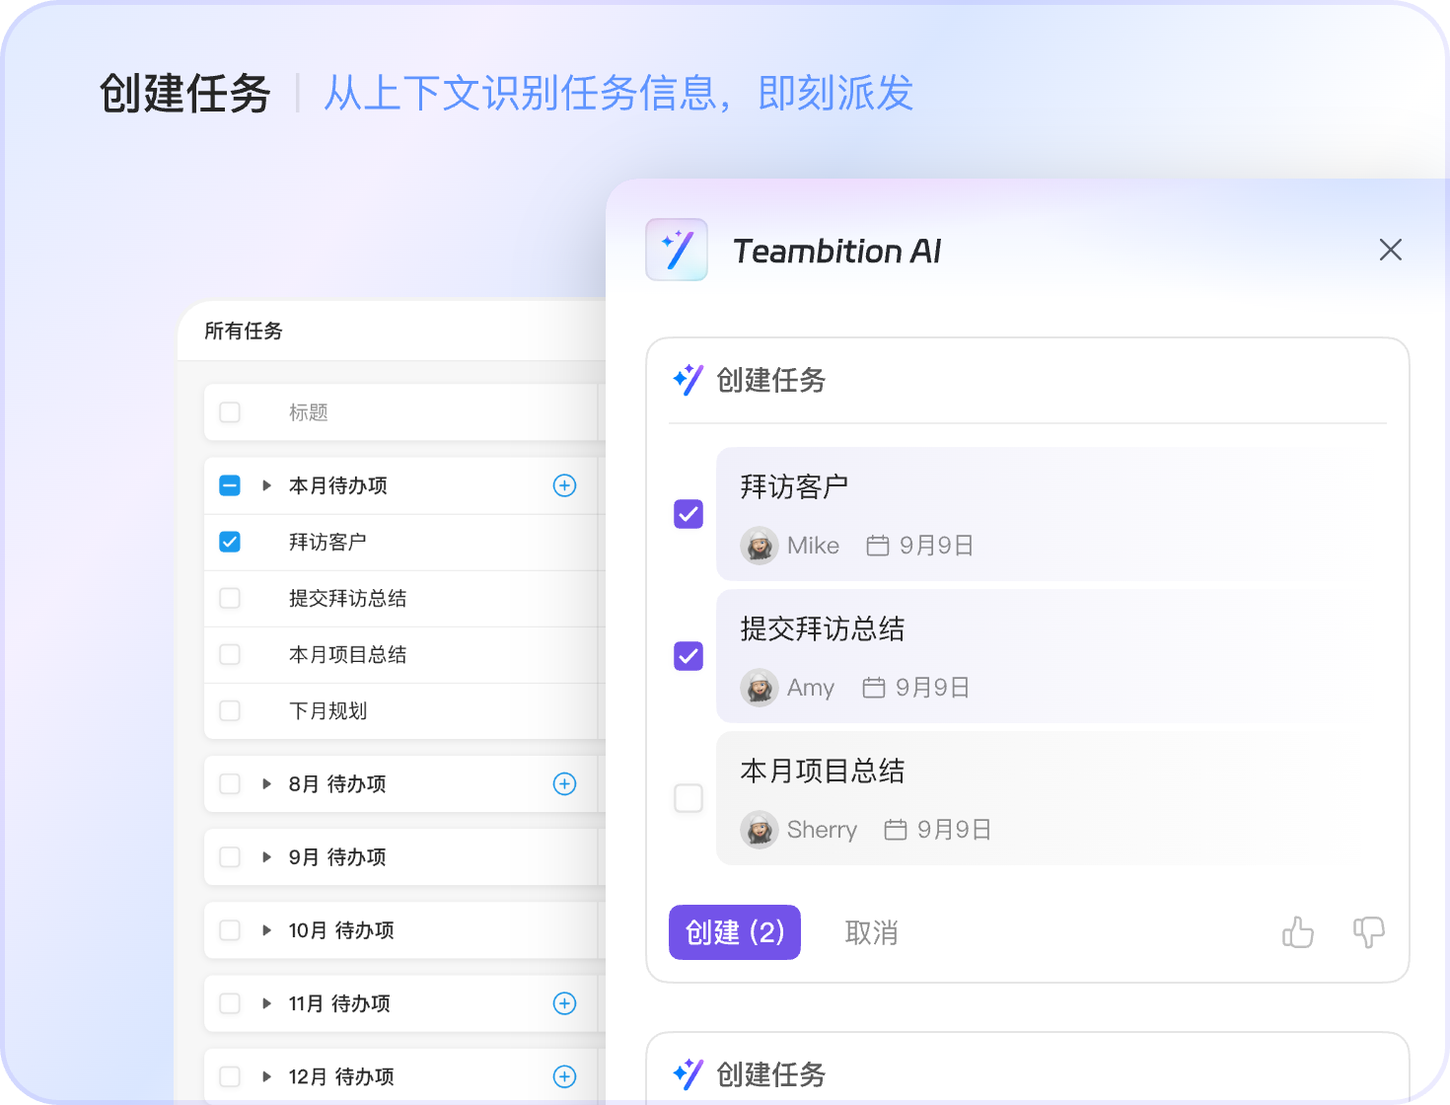
Task: Open the 提交拜访总结 row in task list
Action: click(404, 598)
